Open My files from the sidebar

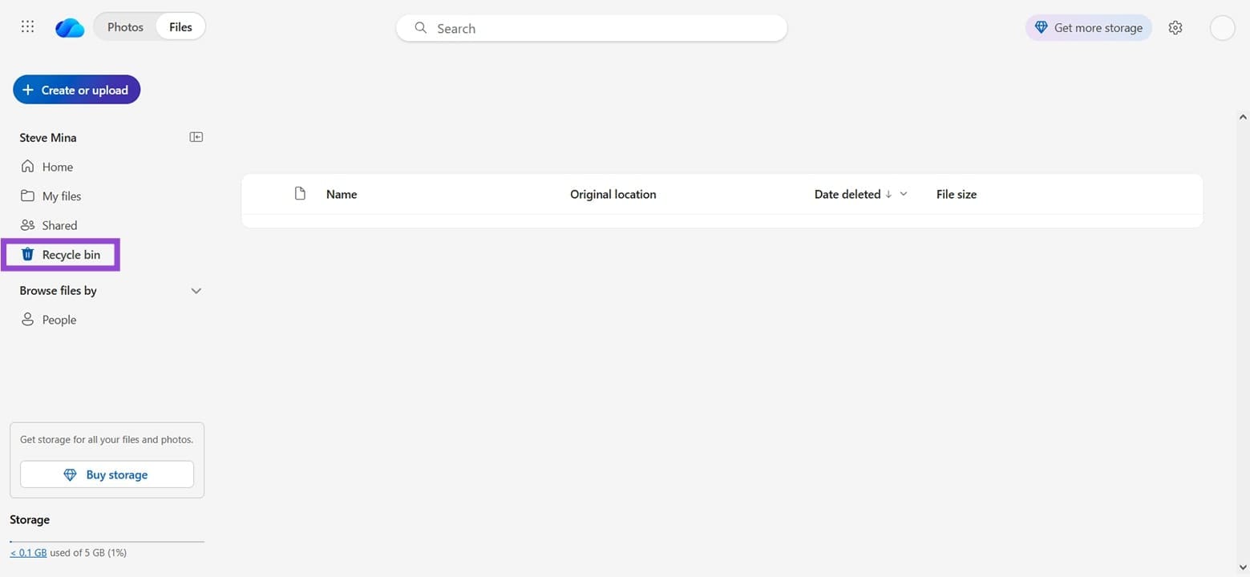point(62,196)
